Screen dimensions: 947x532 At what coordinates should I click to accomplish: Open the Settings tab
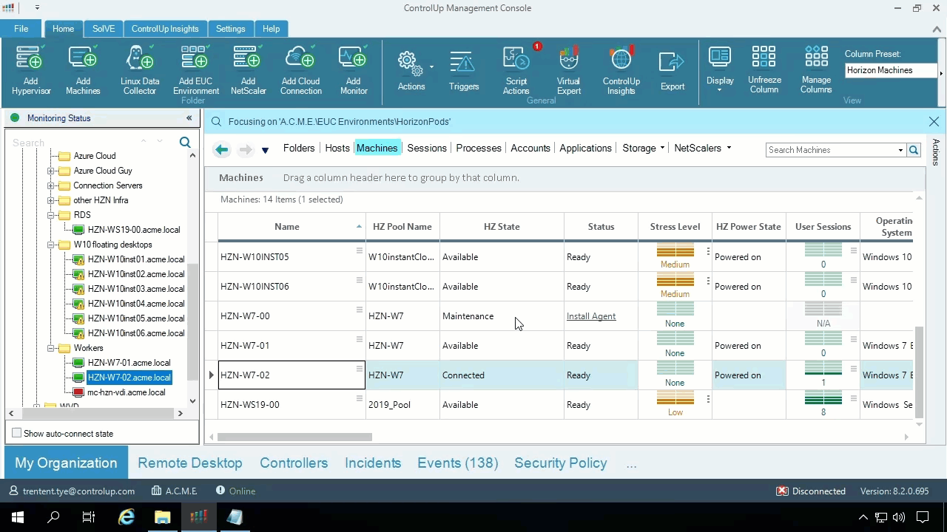pyautogui.click(x=230, y=29)
